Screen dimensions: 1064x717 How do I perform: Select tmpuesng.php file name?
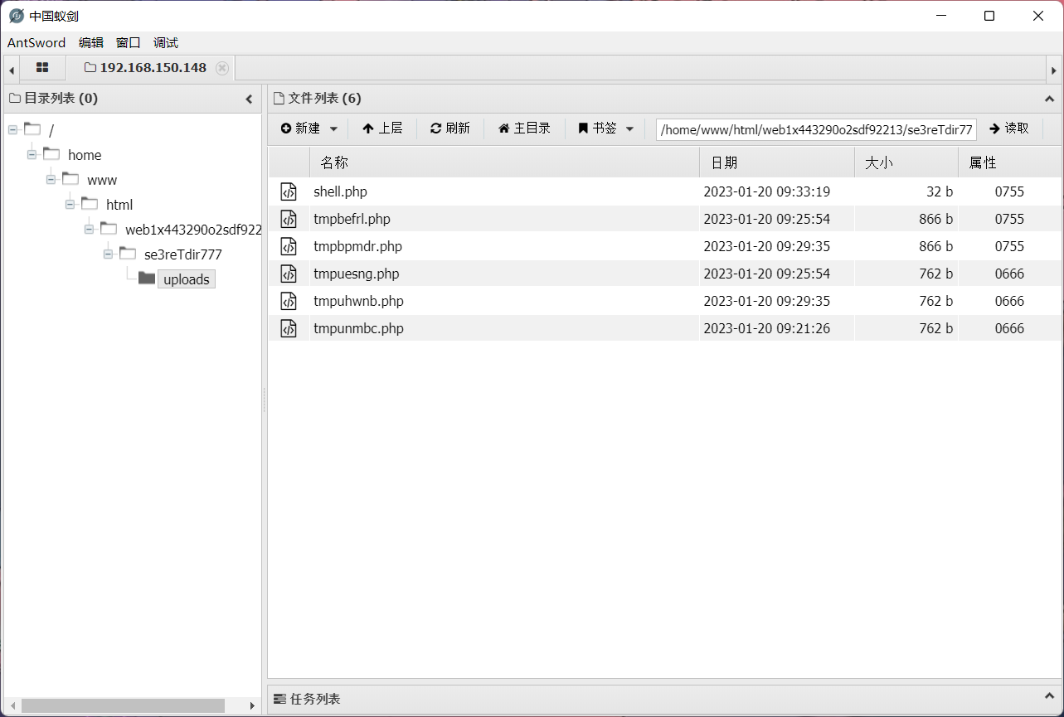pos(356,274)
